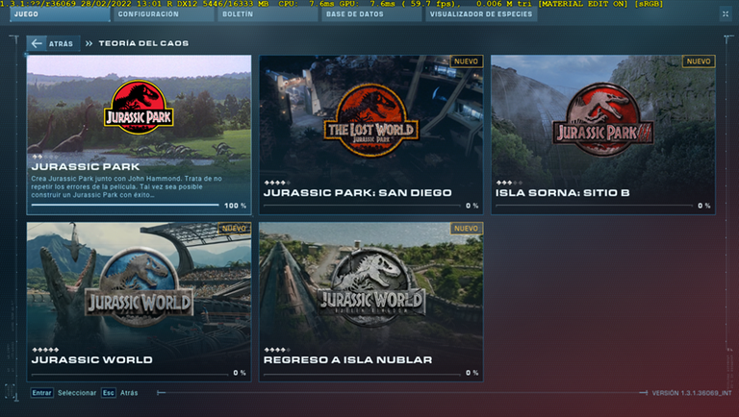The height and width of the screenshot is (417, 739).
Task: Click the Jurassic World 0 % value
Action: click(x=240, y=373)
